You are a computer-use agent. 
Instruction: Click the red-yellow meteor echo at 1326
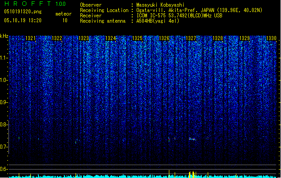[x=169, y=140]
